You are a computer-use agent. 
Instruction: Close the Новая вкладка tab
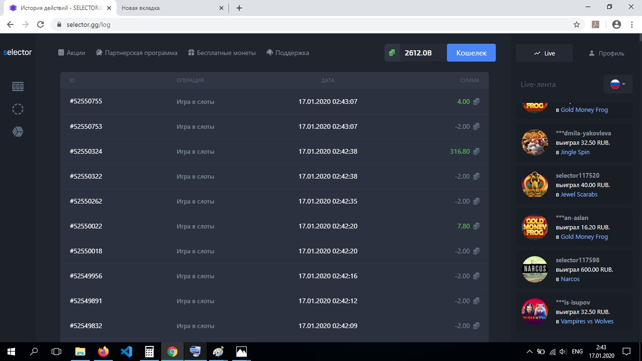click(222, 8)
